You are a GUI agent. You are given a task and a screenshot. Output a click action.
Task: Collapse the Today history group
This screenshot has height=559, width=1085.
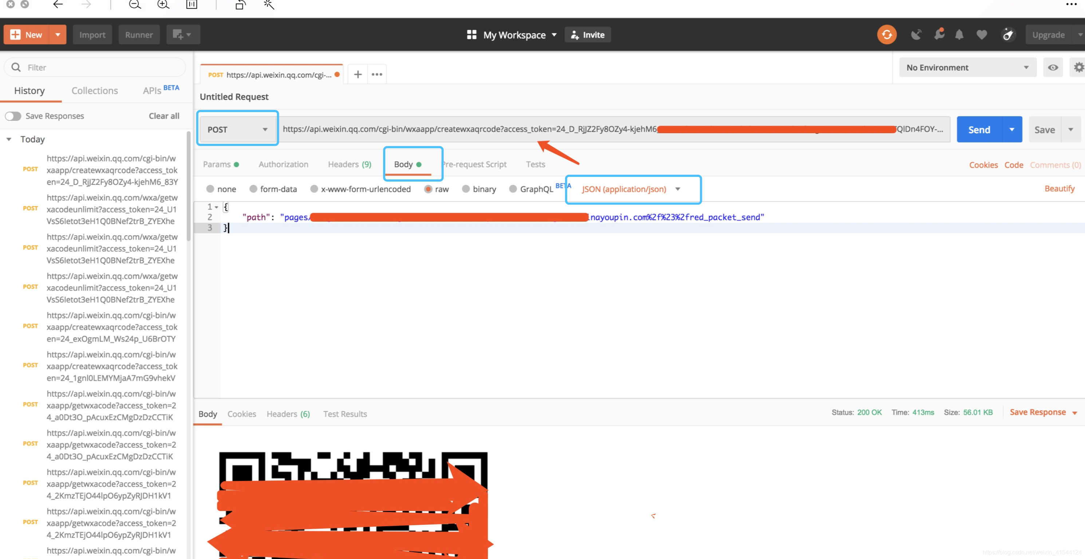[x=8, y=139]
